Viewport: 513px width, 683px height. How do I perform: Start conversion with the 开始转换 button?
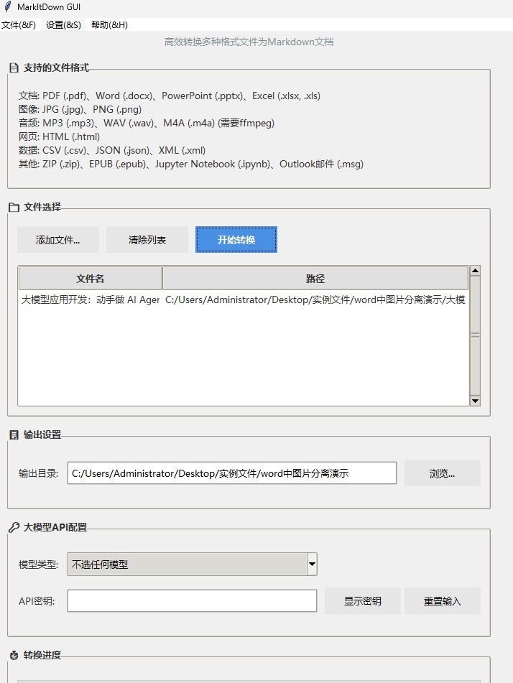point(236,240)
